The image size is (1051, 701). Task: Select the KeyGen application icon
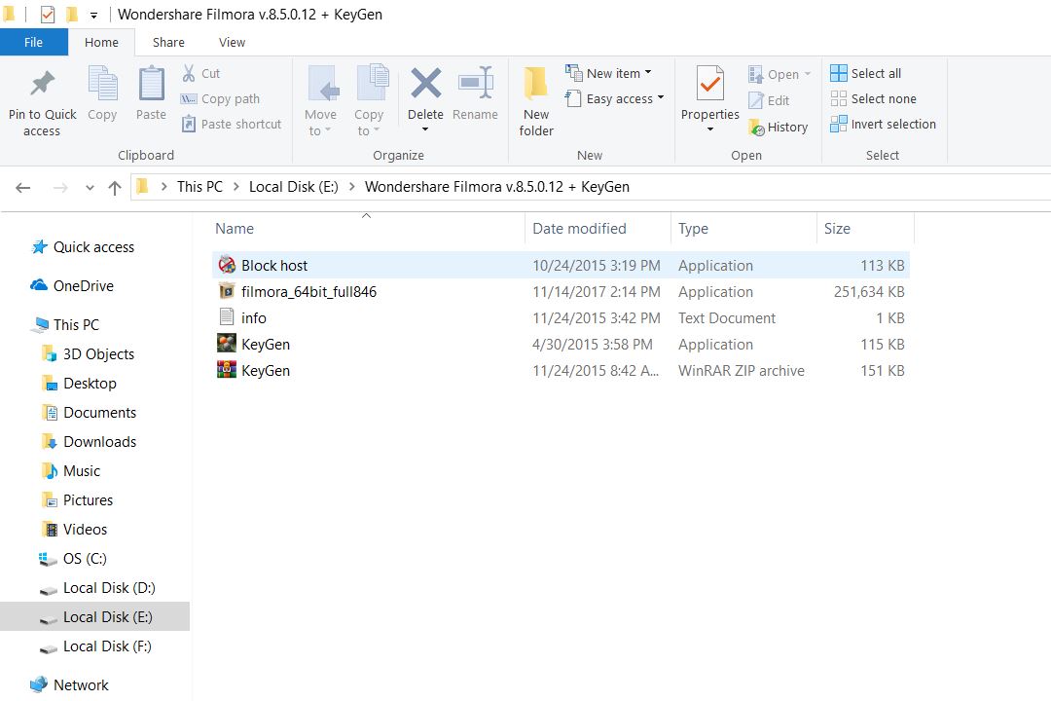tap(227, 344)
